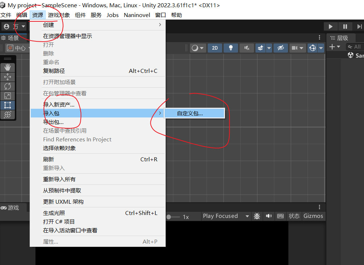Open Scene panel three-dot menu
The image size is (364, 265).
coord(319,37)
